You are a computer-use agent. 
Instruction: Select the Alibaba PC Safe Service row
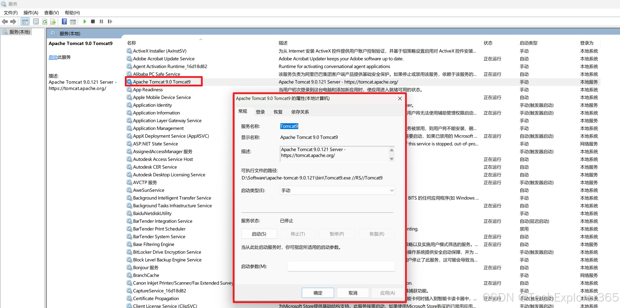(x=363, y=74)
